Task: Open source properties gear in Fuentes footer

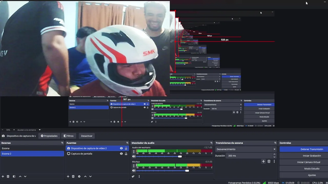Action: (x=79, y=176)
